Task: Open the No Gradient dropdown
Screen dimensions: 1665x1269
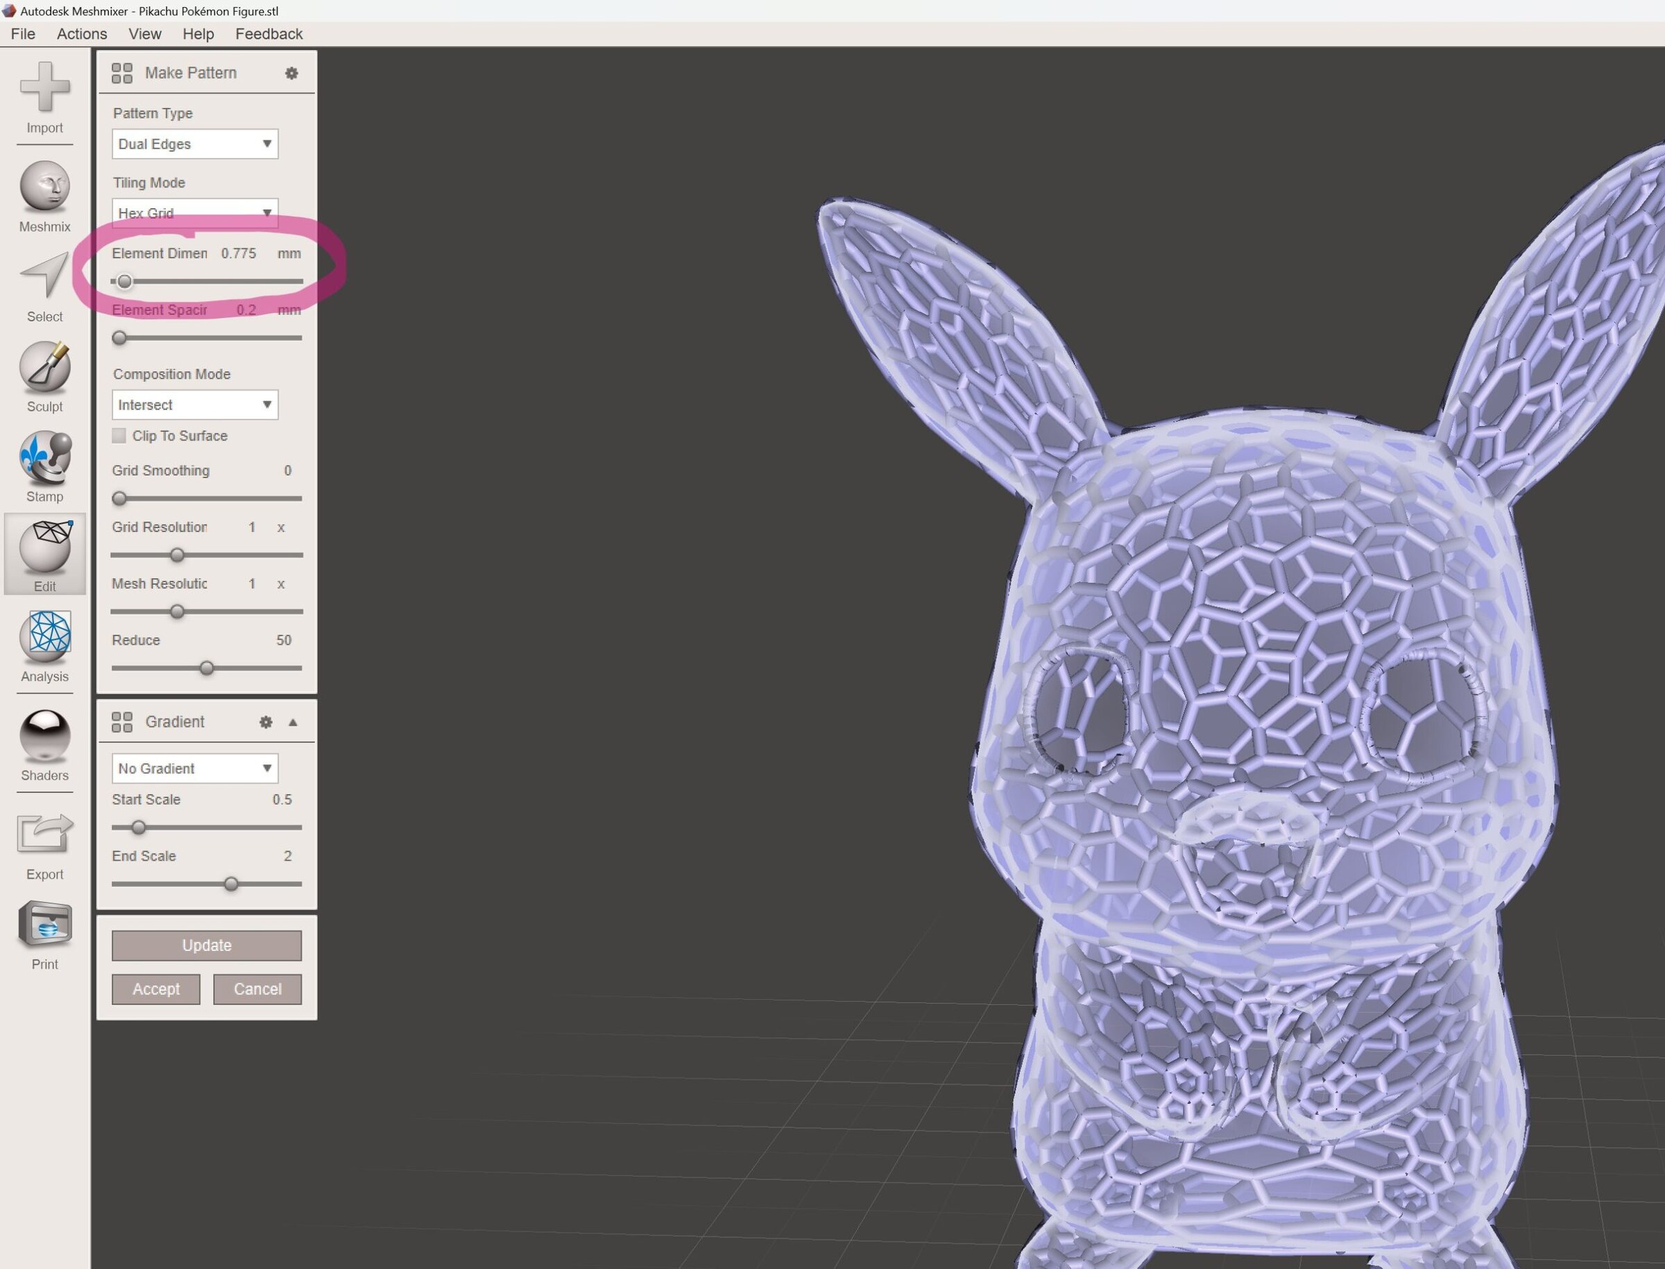Action: pyautogui.click(x=195, y=768)
